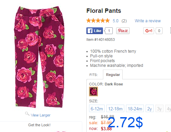This screenshot has width=171, height=132.
Task: Click the five-star rating icons
Action: (x=98, y=21)
